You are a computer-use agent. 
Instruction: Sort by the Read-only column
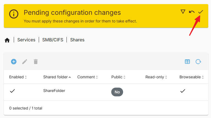(x=156, y=77)
